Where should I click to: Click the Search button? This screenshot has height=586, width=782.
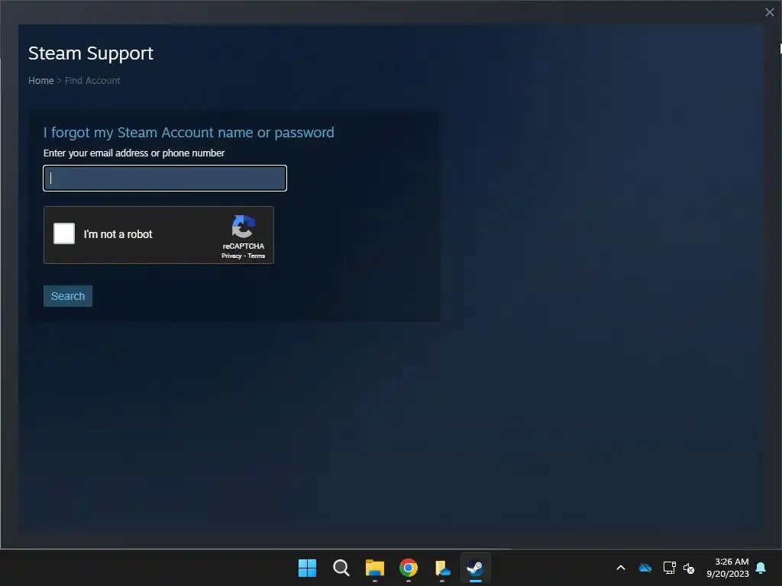point(68,296)
